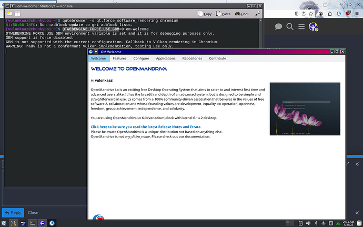Switch to the Features tab
The height and width of the screenshot is (227, 363).
tap(119, 58)
